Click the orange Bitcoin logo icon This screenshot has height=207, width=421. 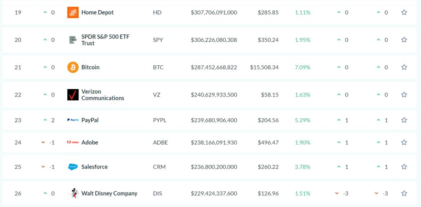tap(73, 67)
